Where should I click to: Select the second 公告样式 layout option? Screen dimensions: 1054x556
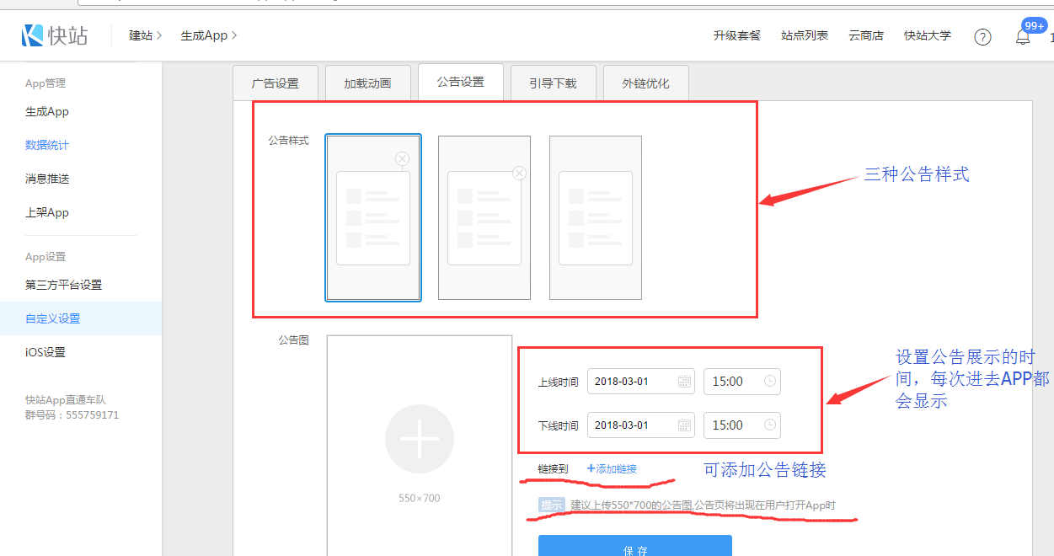[484, 217]
